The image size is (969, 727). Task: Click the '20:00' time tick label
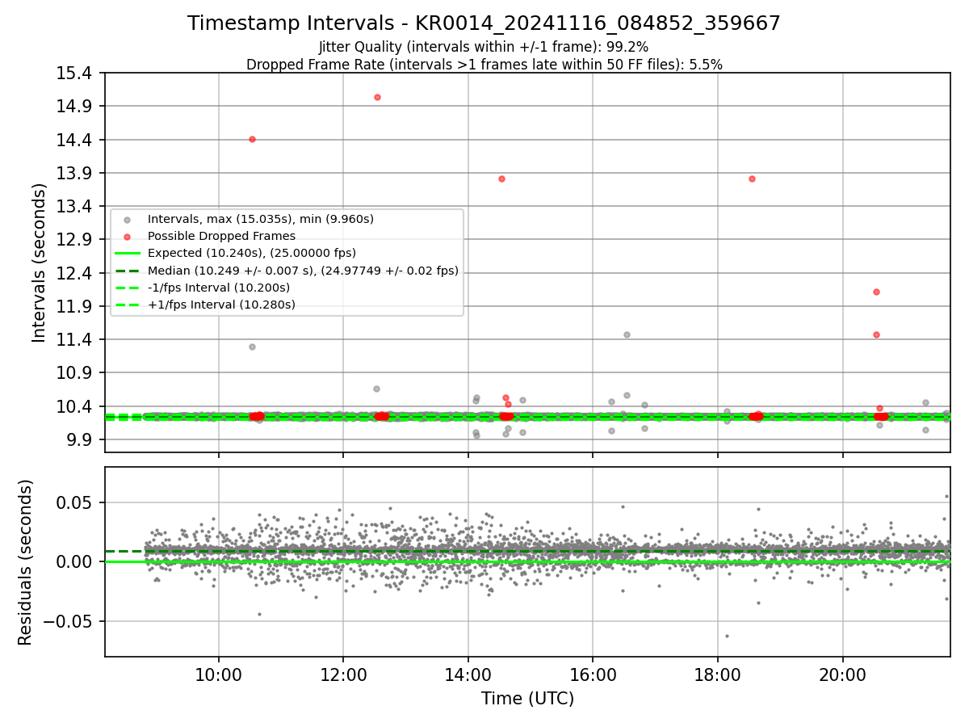click(x=843, y=674)
